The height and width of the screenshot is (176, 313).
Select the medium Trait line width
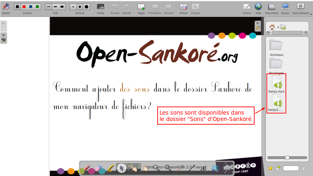point(55,7)
